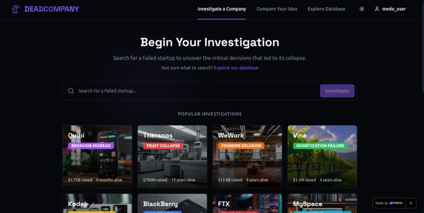This screenshot has height=213, width=424.
Task: Select the BEHAVIOR MISREAD tag
Action: pyautogui.click(x=91, y=146)
